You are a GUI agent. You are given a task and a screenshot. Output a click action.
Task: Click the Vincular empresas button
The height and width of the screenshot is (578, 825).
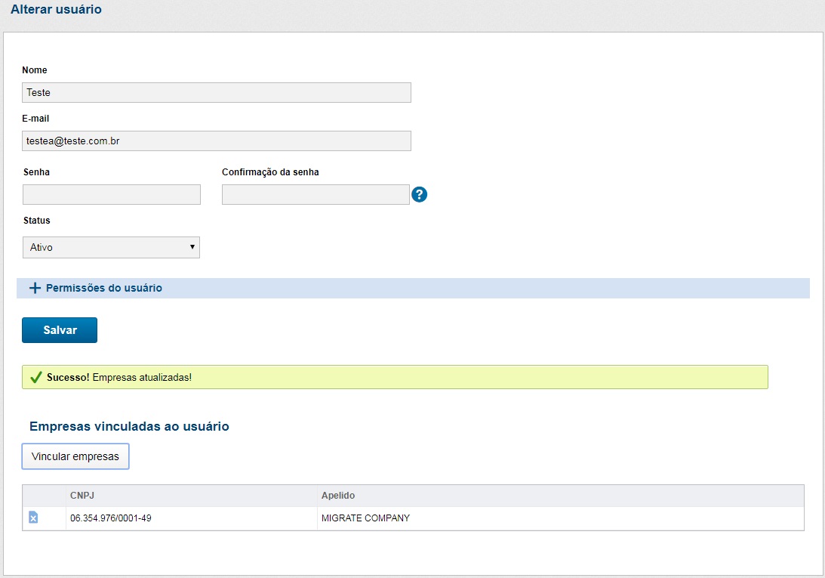pos(75,456)
